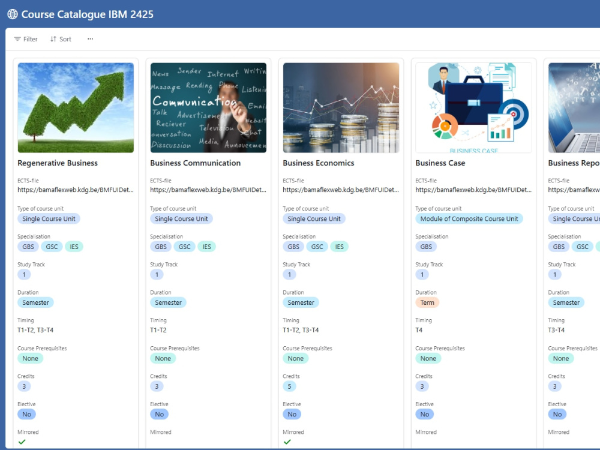Click Single Course Unit tag on Business Economics
This screenshot has width=600, height=450.
(x=314, y=219)
